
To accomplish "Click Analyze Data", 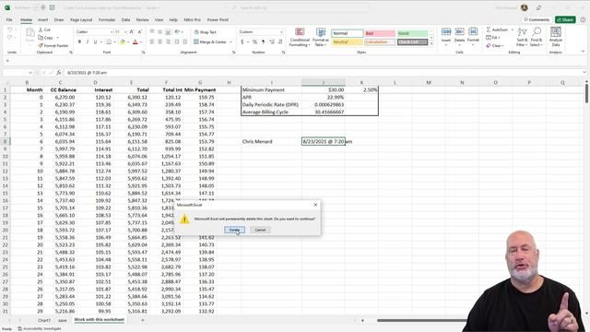I will click(556, 37).
